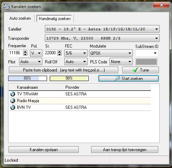Open the Satelliet dropdown list

(x=156, y=29)
